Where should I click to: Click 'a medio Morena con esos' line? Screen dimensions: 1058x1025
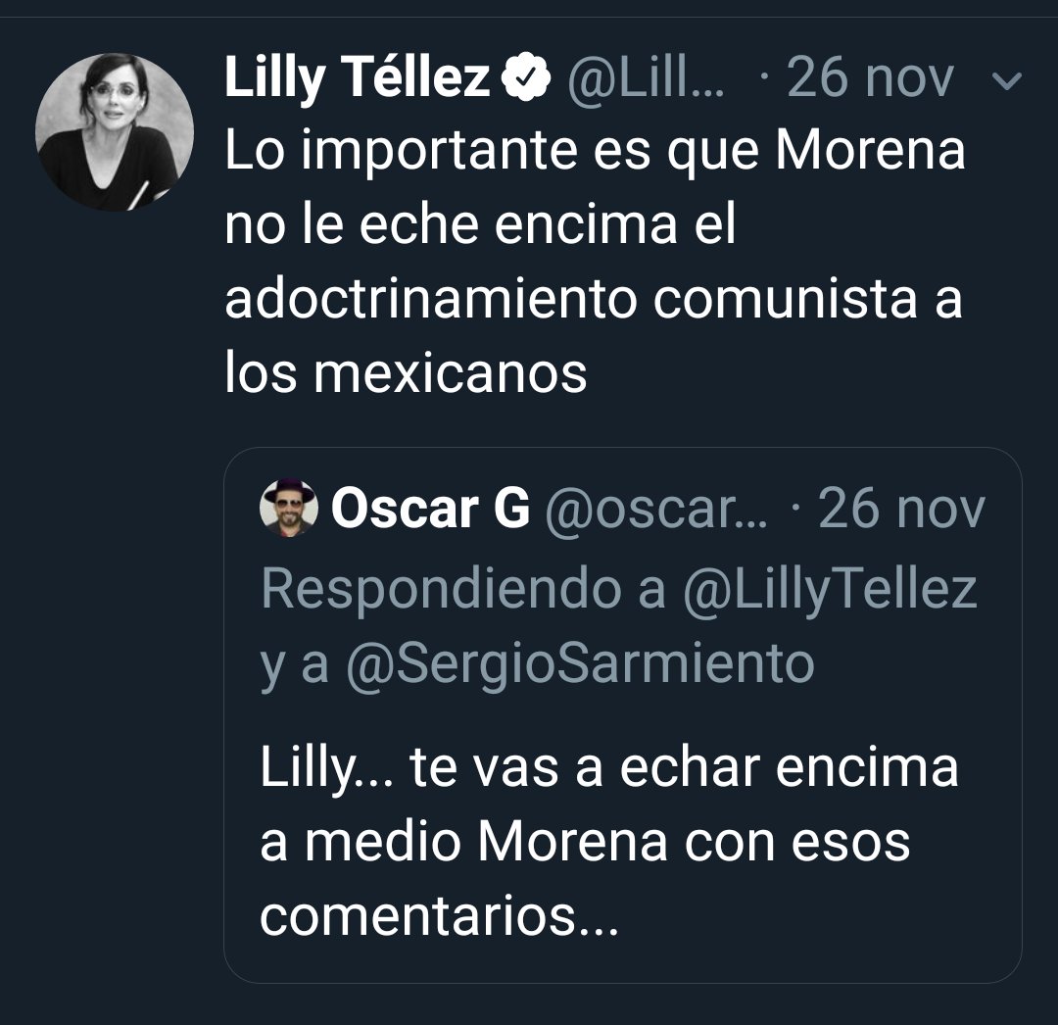pyautogui.click(x=585, y=842)
